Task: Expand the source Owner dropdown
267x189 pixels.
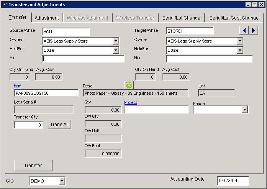Action: point(116,41)
